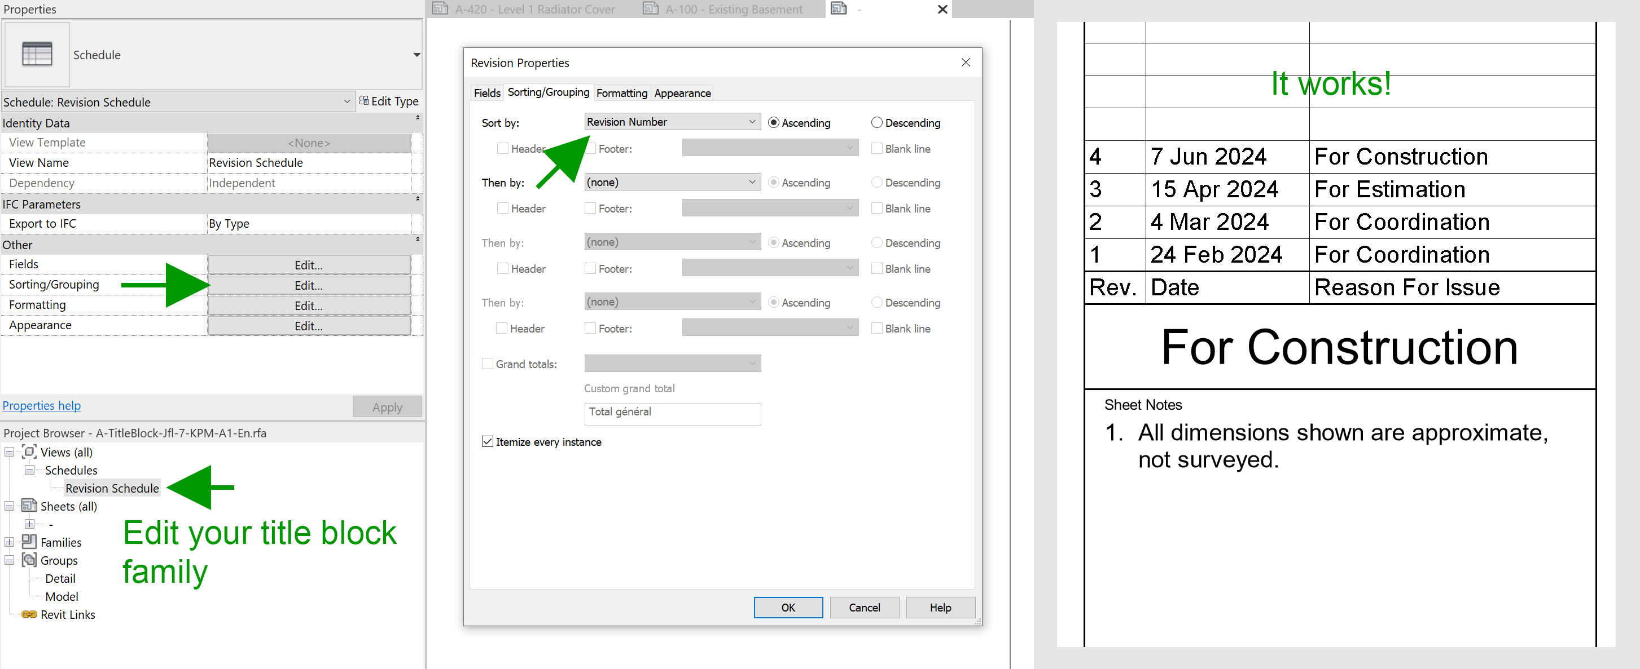The height and width of the screenshot is (669, 1640).
Task: Click the Groups icon in Project Browser
Action: [29, 560]
